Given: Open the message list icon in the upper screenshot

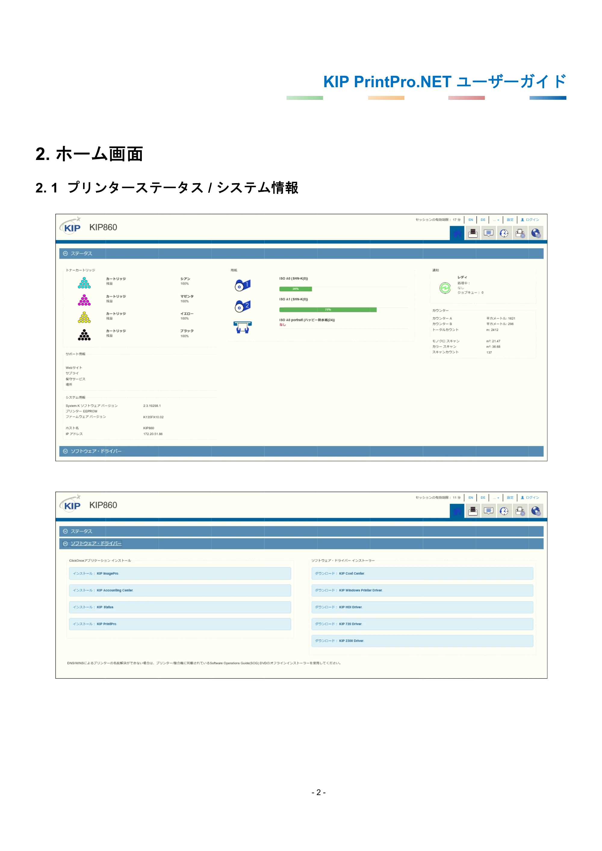Looking at the screenshot, I should (x=489, y=233).
